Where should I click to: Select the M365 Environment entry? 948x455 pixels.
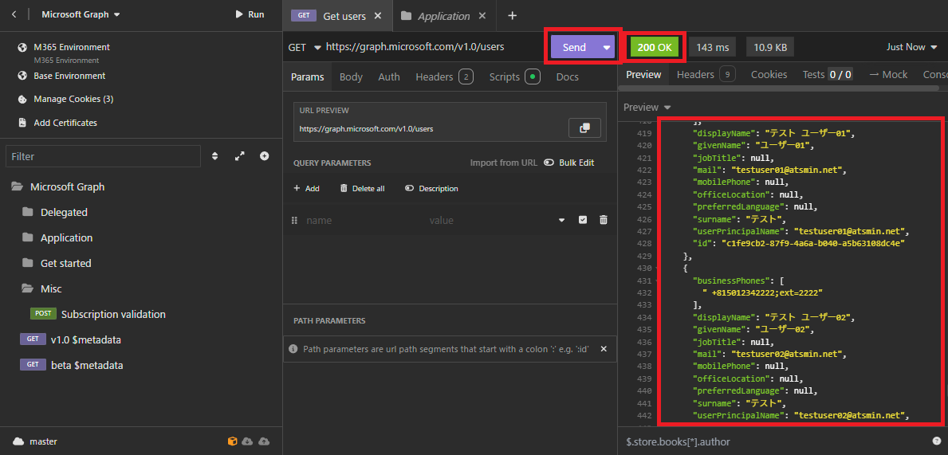(x=71, y=47)
